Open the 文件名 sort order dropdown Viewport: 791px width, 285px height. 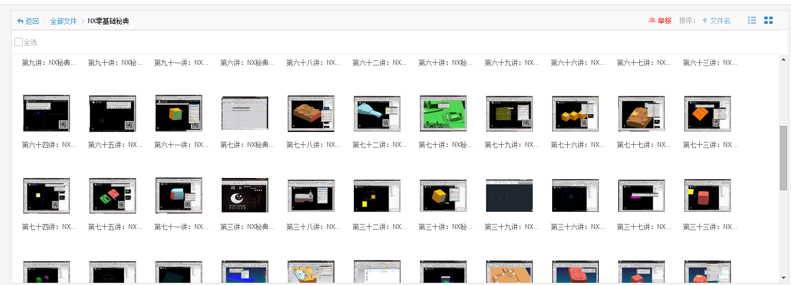[720, 21]
